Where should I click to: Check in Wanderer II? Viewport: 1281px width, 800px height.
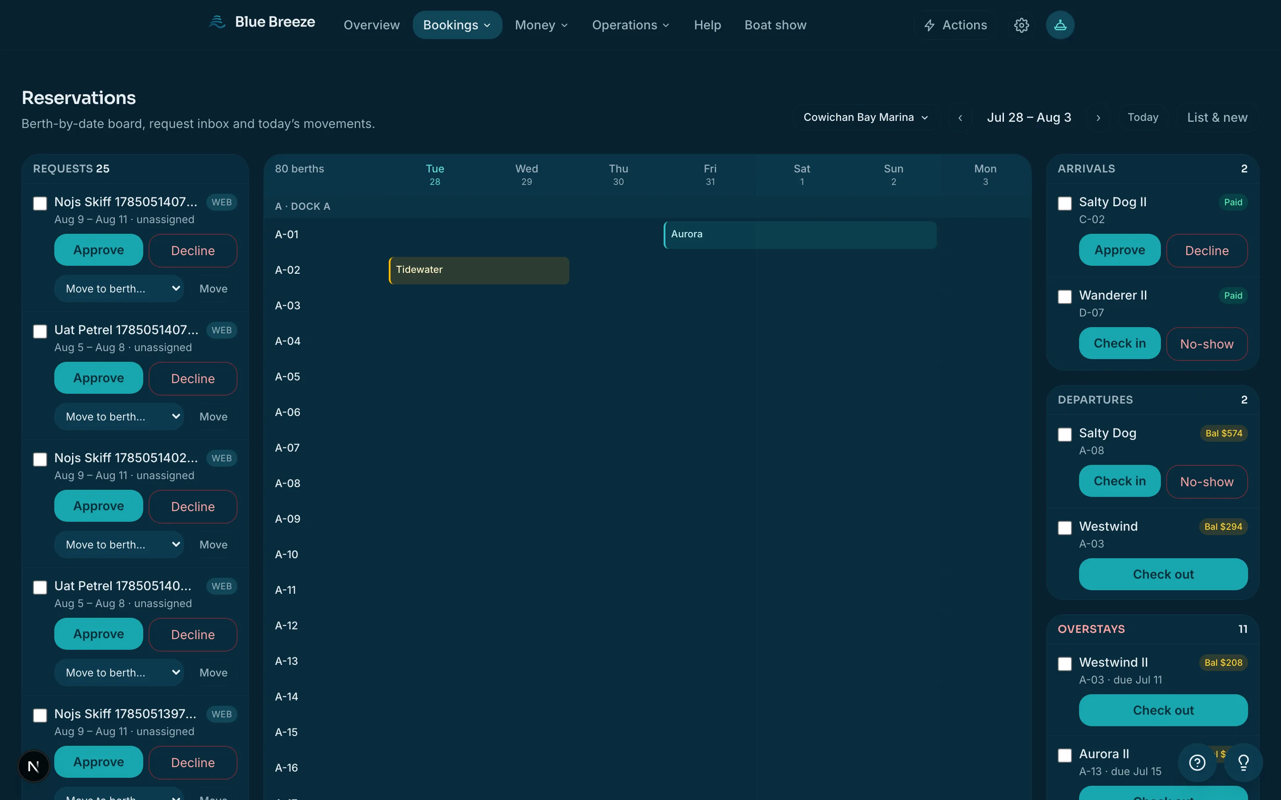[1120, 343]
